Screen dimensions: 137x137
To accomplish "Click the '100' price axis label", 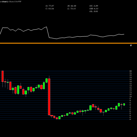I will point(130,97).
